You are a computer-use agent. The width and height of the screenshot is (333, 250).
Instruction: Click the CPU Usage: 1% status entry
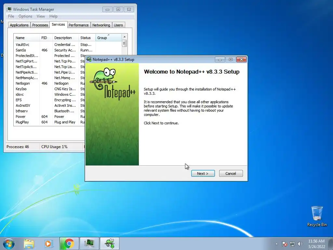click(54, 147)
